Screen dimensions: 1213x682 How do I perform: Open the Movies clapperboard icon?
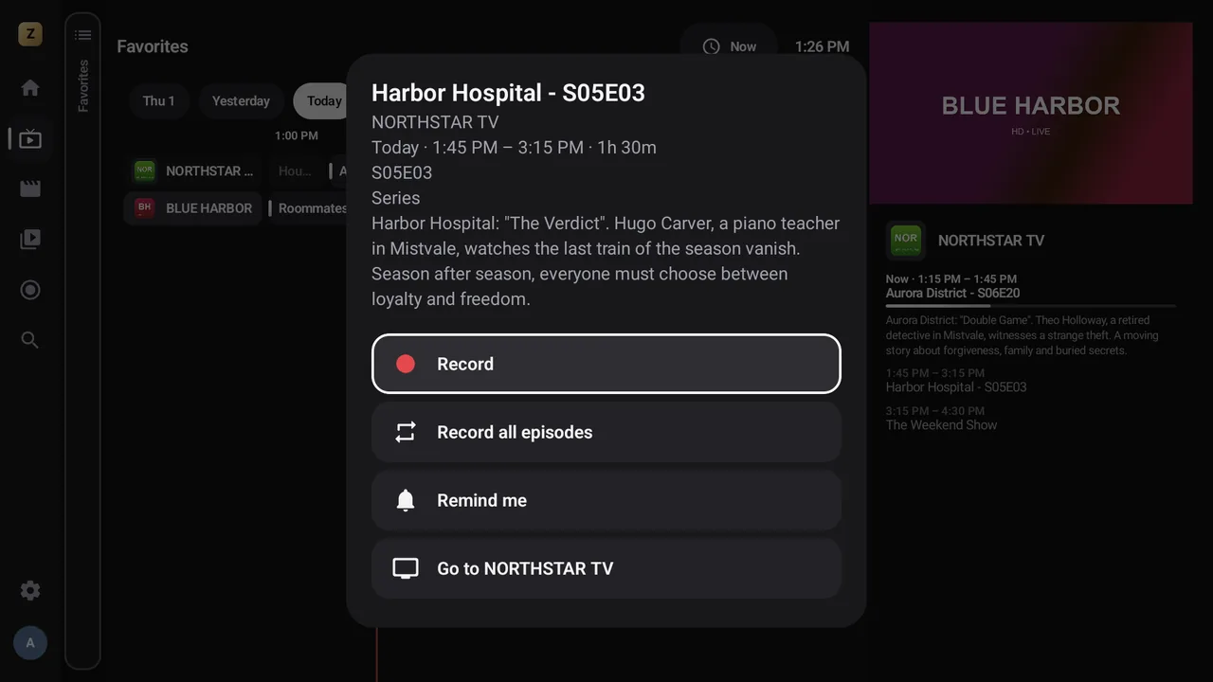point(30,188)
